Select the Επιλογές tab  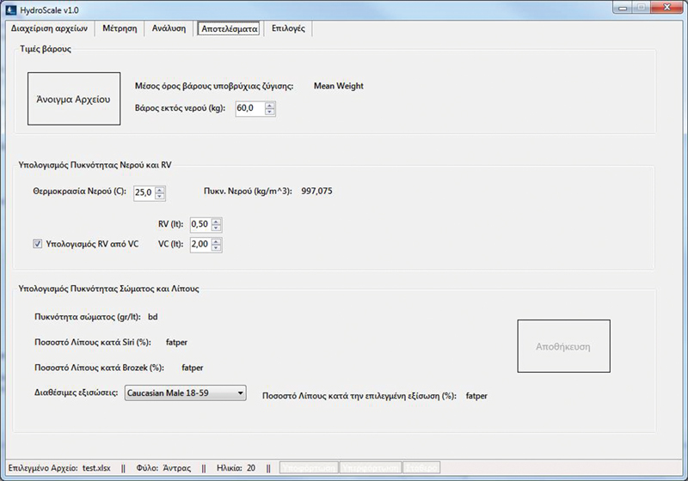tap(288, 28)
